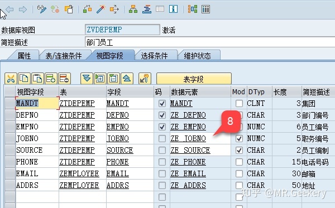Viewport: 335px width, 208px height.
Task: Open the blue information icon
Action: (173, 9)
